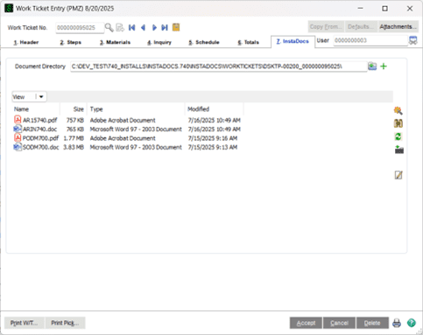Viewport: 423px width, 335px height.
Task: Switch to the 1. Header tab
Action: 26,42
